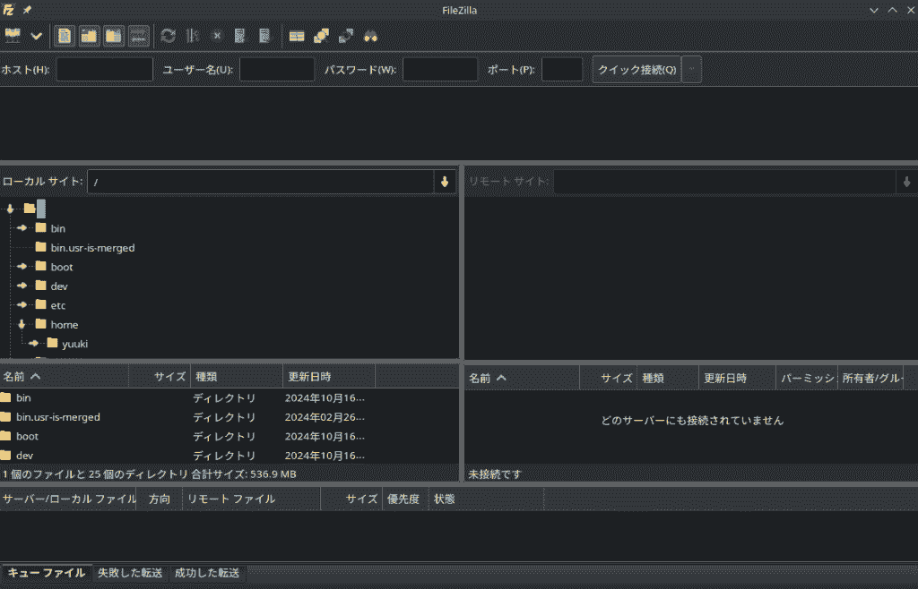Click the remote 更新日時 column header
Image resolution: width=918 pixels, height=589 pixels.
pos(738,378)
